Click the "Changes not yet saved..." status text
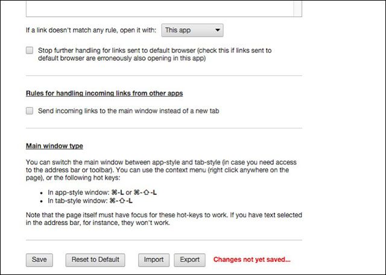386x275 pixels. tap(252, 259)
